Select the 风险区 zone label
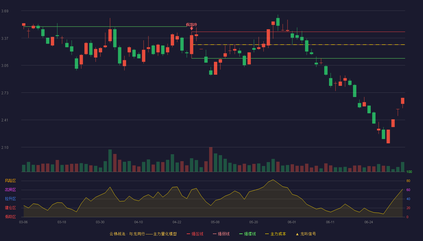 point(10,181)
